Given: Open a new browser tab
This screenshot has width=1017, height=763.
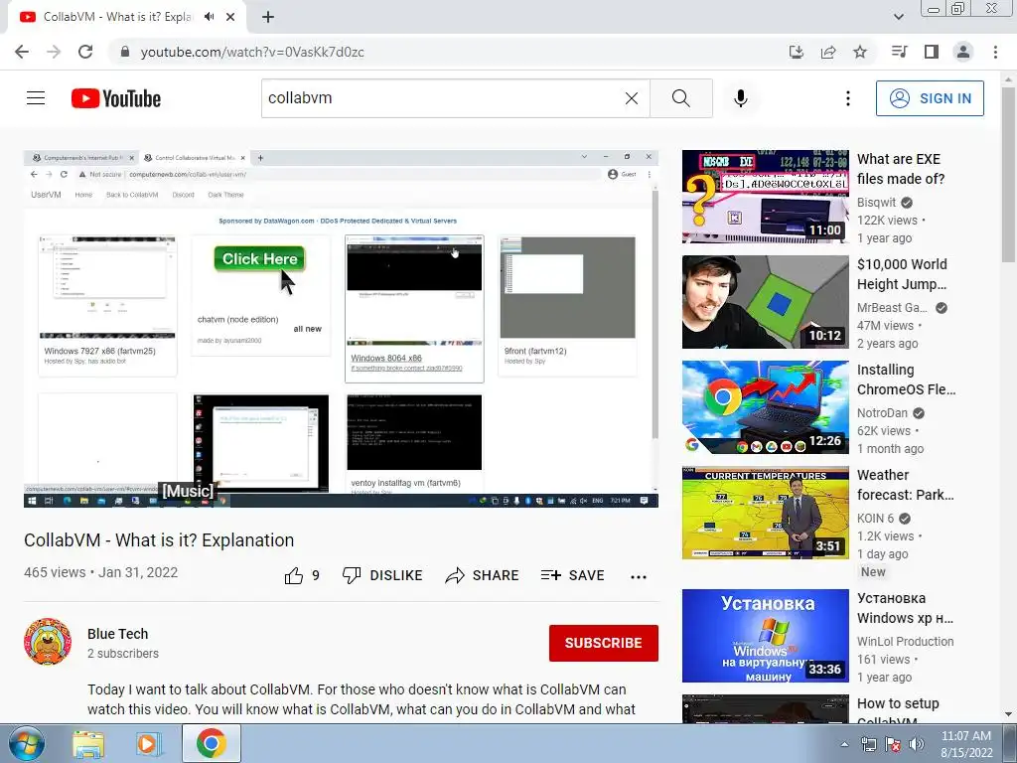Looking at the screenshot, I should 268,17.
